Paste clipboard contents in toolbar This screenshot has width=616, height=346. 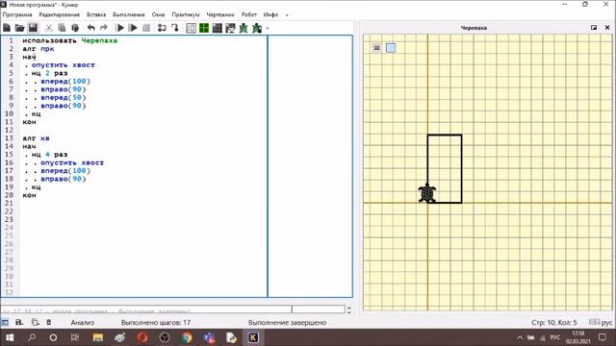(x=75, y=28)
